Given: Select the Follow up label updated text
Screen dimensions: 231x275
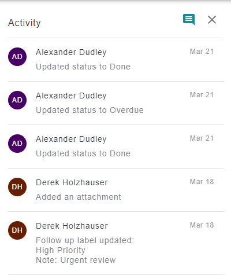Looking at the screenshot, I should pyautogui.click(x=85, y=240).
